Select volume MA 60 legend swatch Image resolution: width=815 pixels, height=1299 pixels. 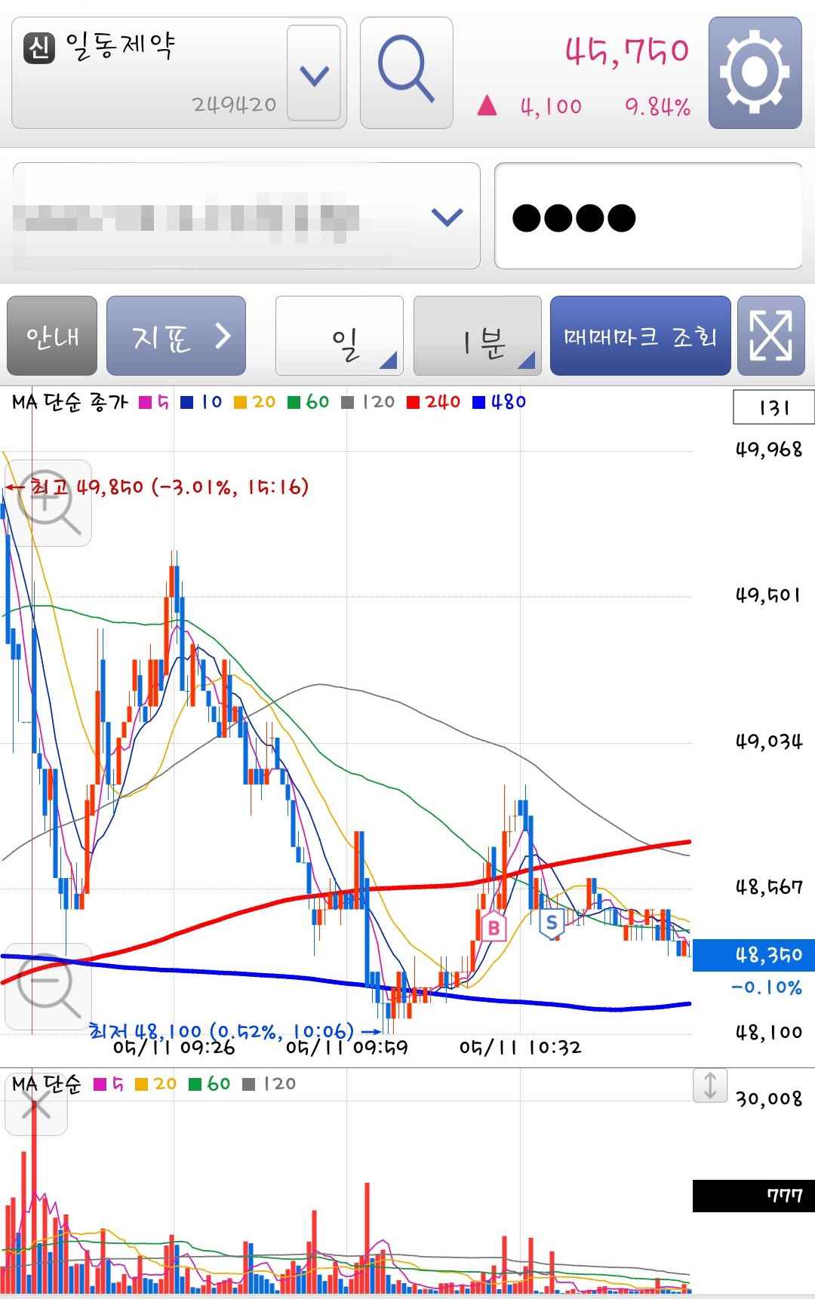pyautogui.click(x=195, y=1085)
